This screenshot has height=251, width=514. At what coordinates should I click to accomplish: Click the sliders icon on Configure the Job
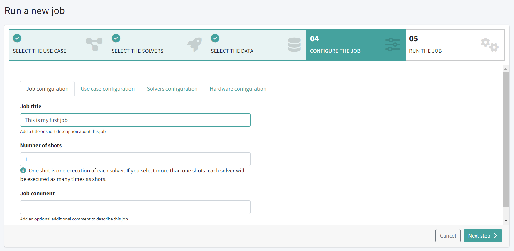point(393,45)
